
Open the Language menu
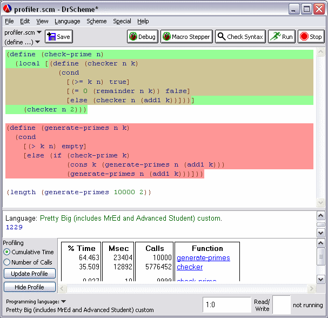click(x=68, y=21)
